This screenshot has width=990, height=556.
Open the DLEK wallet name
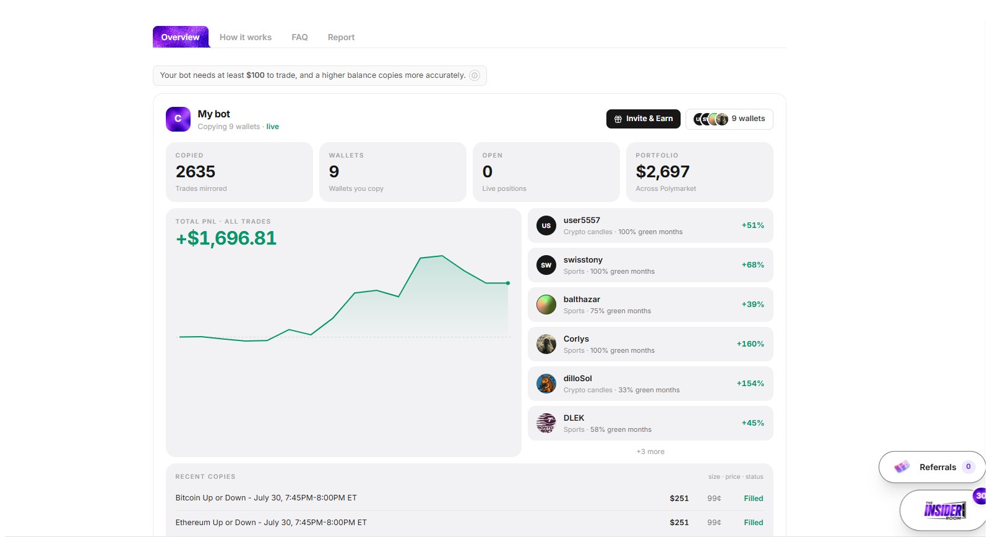pos(574,418)
